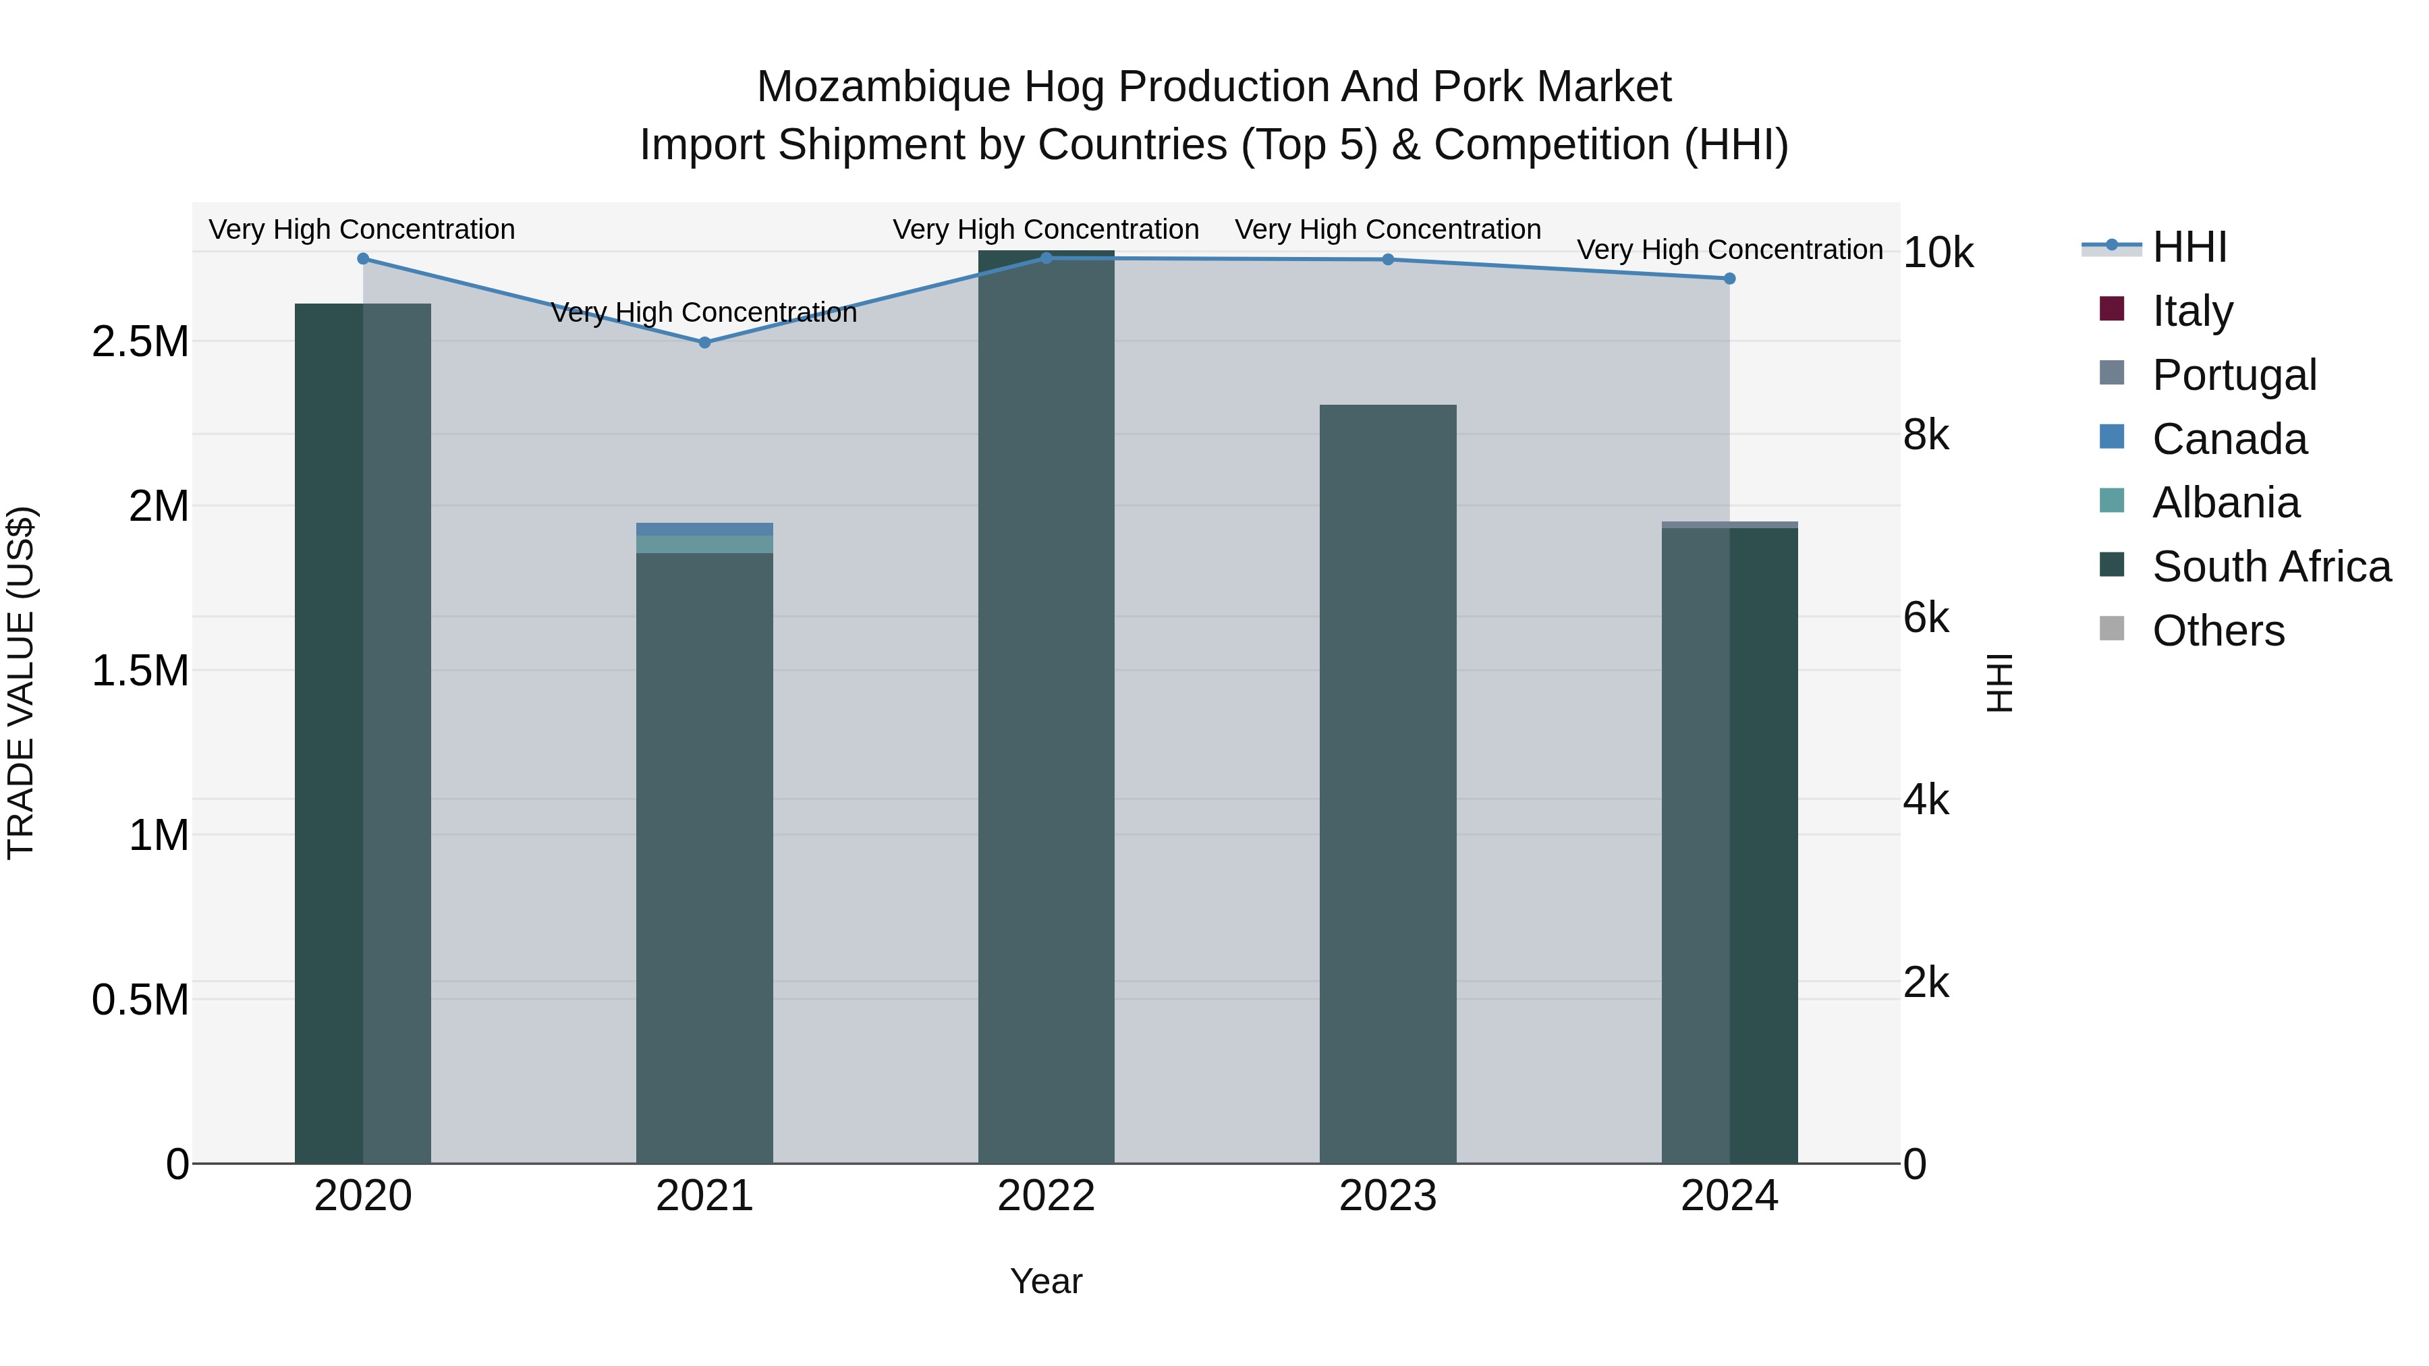Image resolution: width=2429 pixels, height=1366 pixels.
Task: Select the 2024 South Africa bar
Action: tap(1729, 846)
